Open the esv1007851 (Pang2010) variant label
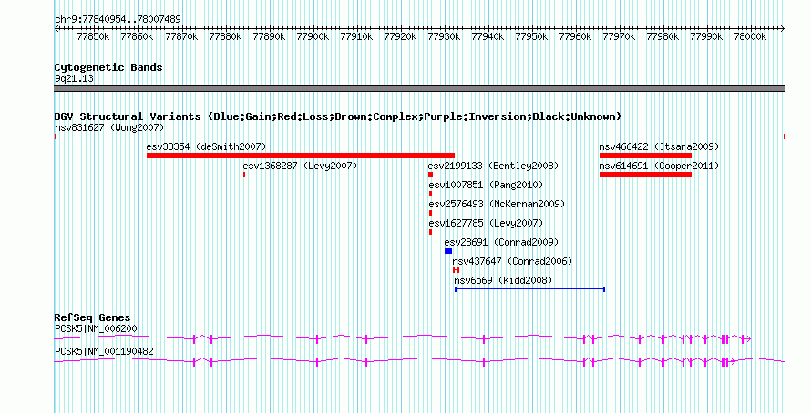 tap(487, 185)
